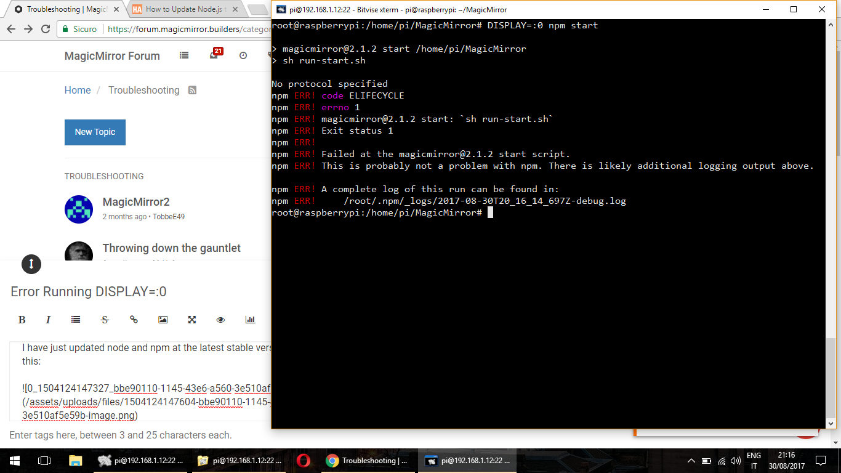Click the xterm scrollbar thumb
The height and width of the screenshot is (473, 841).
(831, 378)
